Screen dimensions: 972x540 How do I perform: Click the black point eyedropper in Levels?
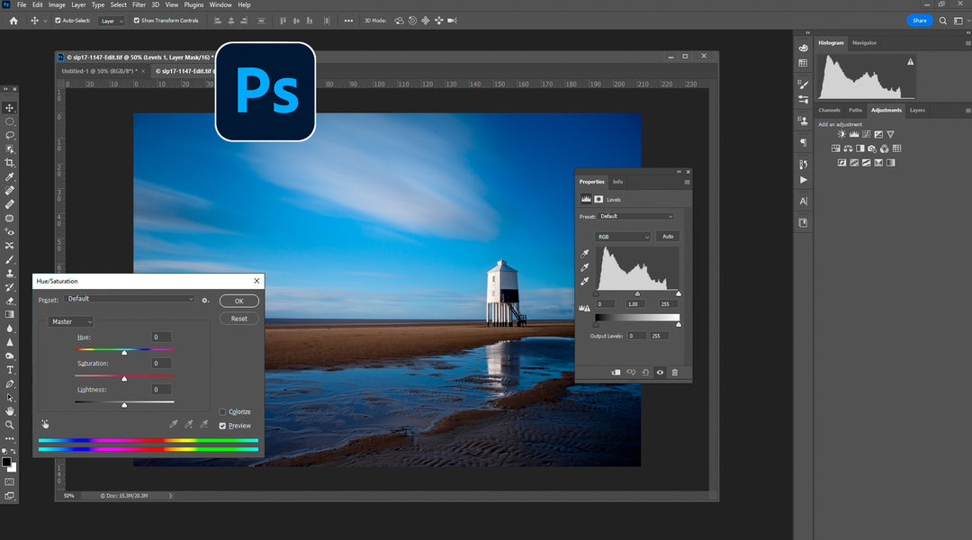tap(585, 255)
